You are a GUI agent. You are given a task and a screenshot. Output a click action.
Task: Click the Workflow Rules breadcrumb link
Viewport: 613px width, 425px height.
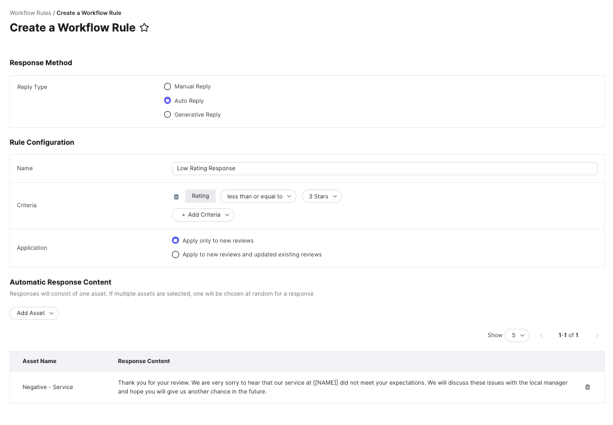(30, 13)
